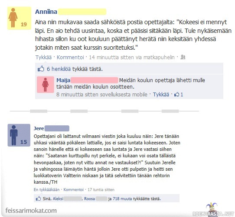Image resolution: width=235 pixels, height=217 pixels.
Task: Open Aleksi's profile from likes row
Action: pos(58,198)
